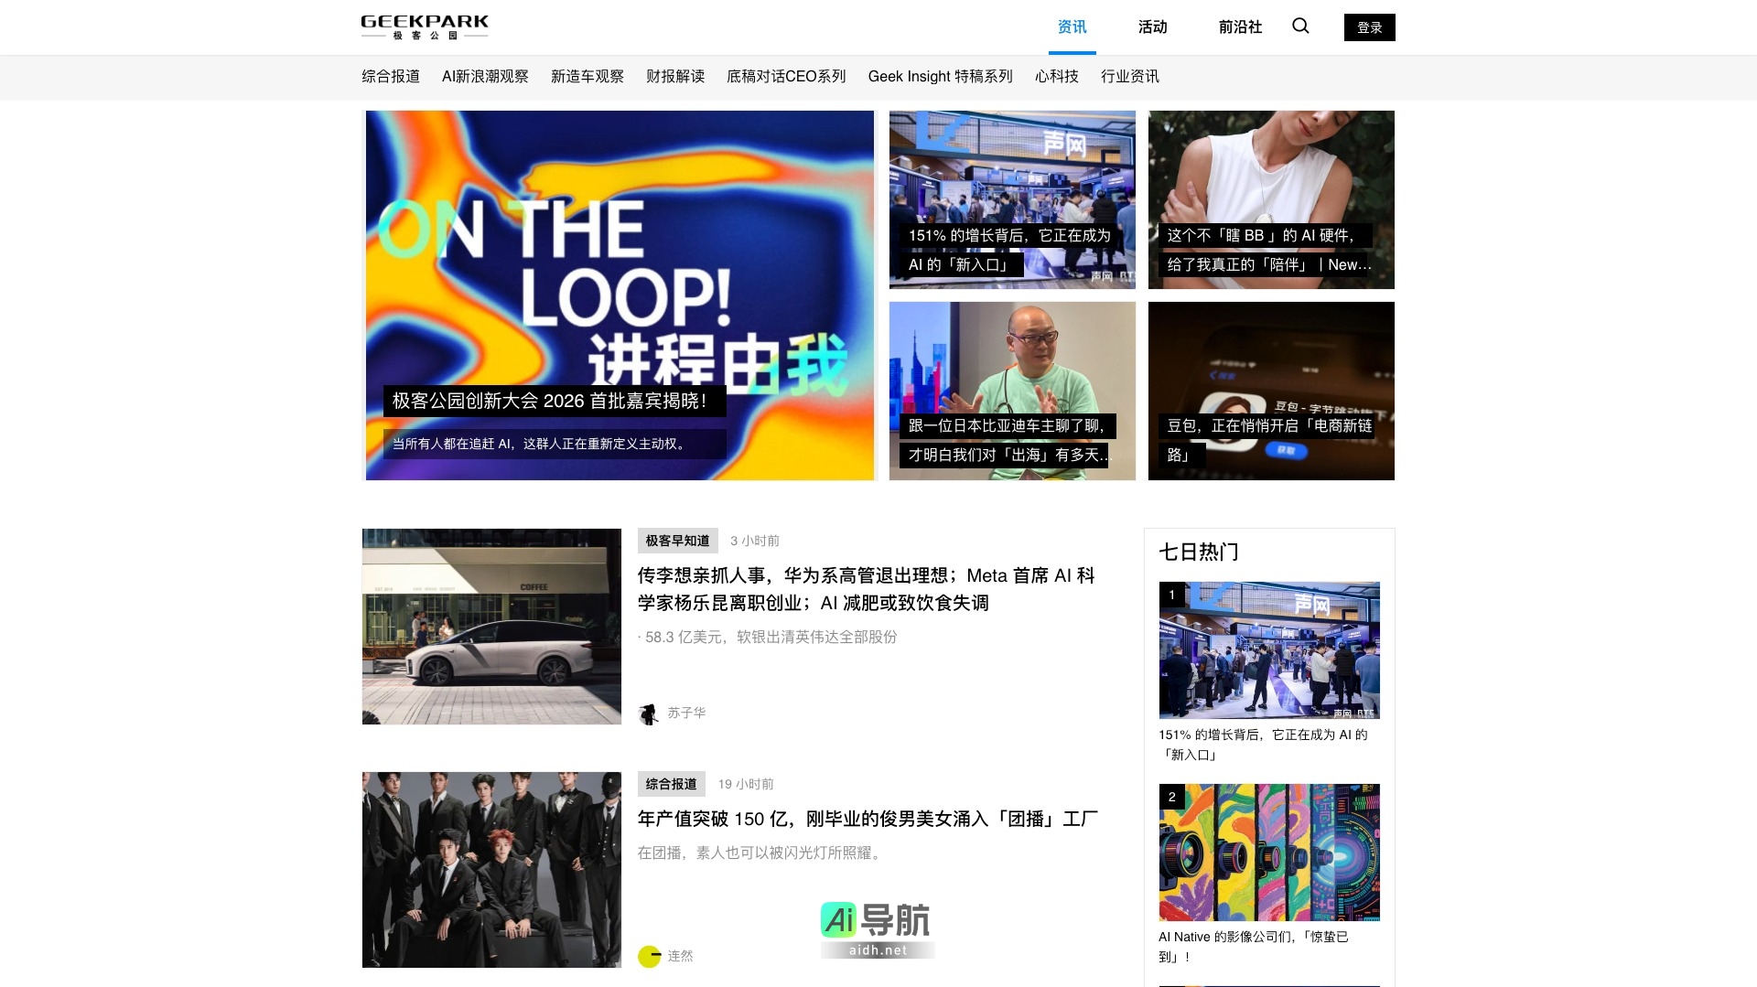Click author 连然's yellow avatar icon
Viewport: 1757px width, 987px height.
click(649, 957)
